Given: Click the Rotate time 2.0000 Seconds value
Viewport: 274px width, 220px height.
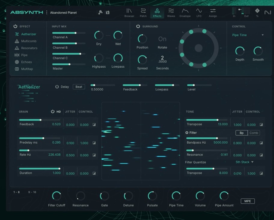Looking at the screenshot, I should 162,60.
